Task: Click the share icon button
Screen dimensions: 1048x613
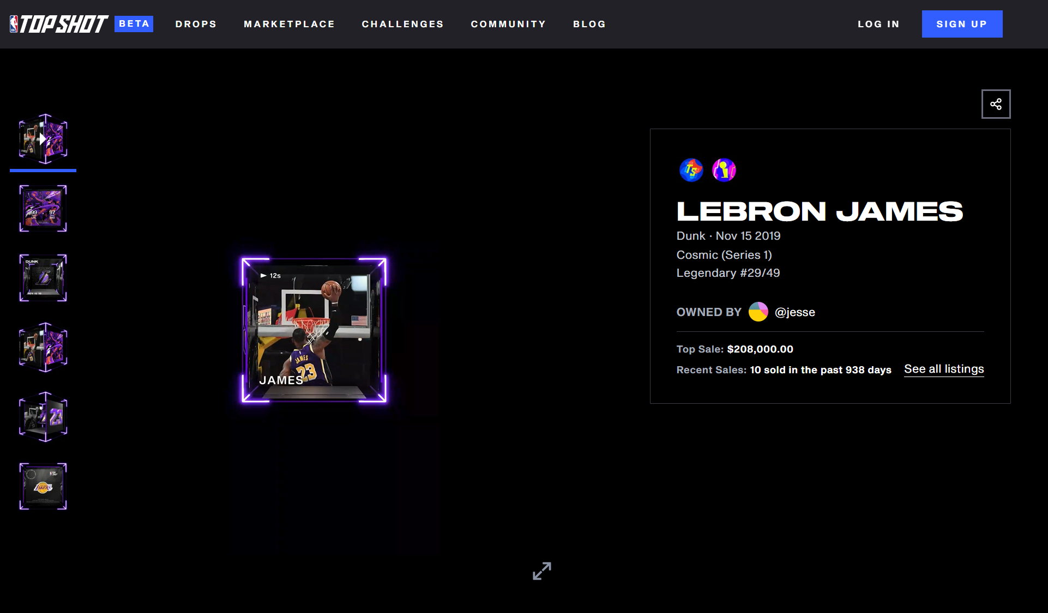Action: [996, 104]
